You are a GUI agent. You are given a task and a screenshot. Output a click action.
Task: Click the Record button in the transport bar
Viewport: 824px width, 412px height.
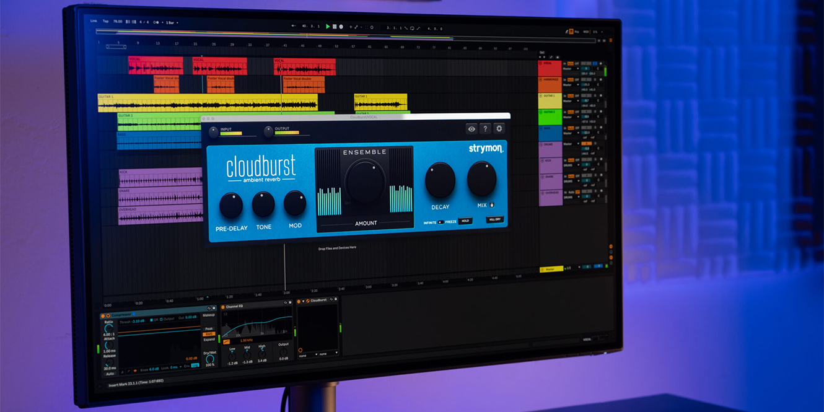coord(341,27)
